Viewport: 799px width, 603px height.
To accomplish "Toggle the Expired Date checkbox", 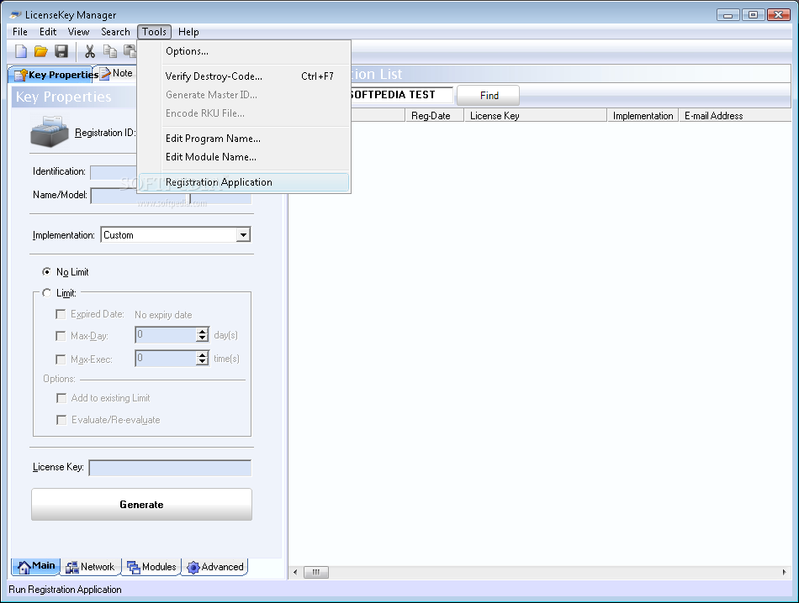I will (x=61, y=314).
